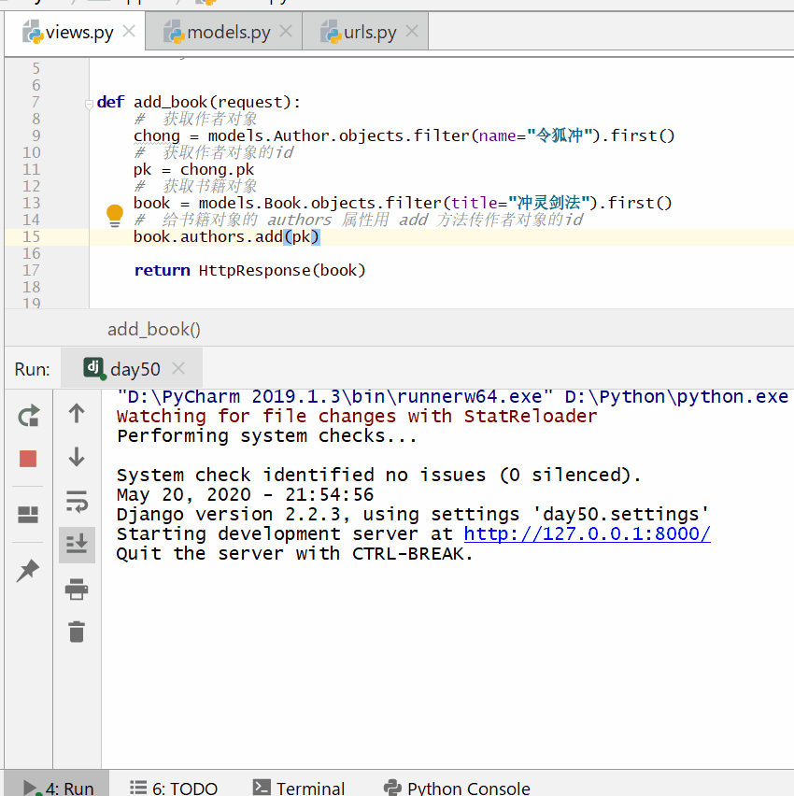The width and height of the screenshot is (794, 796).
Task: Click the down stack trace arrow
Action: (77, 457)
